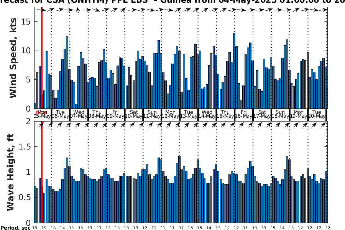Viewport: 345px width, 230px height.
Task: Click the red 'now' line in wave chart
Action: click(41, 172)
